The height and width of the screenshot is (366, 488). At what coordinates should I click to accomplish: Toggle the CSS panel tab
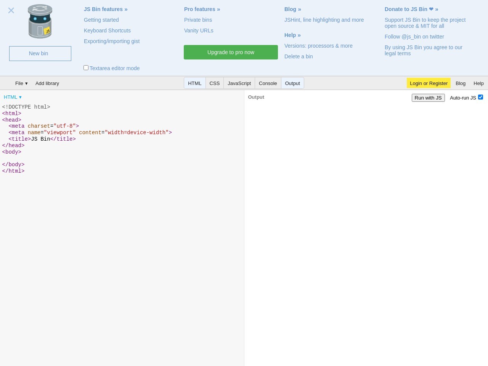click(215, 83)
